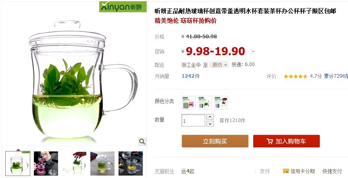The height and width of the screenshot is (178, 348).
Task: Click the five-star rating icons
Action: [x=296, y=76]
